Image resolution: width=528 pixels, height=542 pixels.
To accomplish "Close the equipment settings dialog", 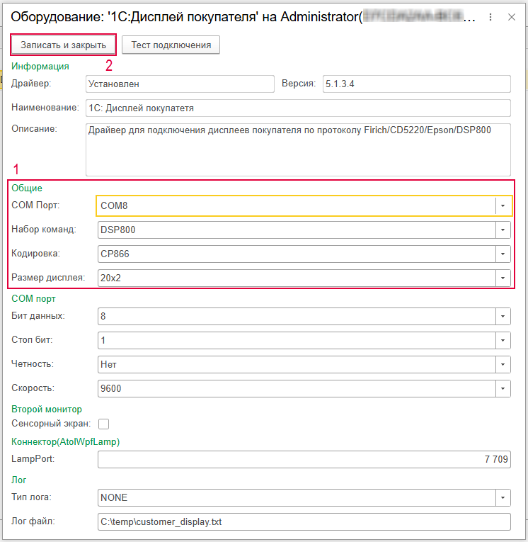I will pyautogui.click(x=512, y=17).
